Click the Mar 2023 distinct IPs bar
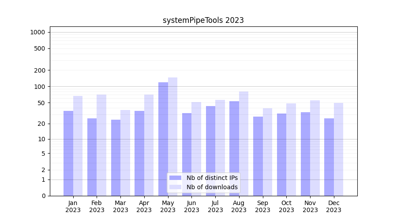The image size is (397, 220). (x=116, y=158)
